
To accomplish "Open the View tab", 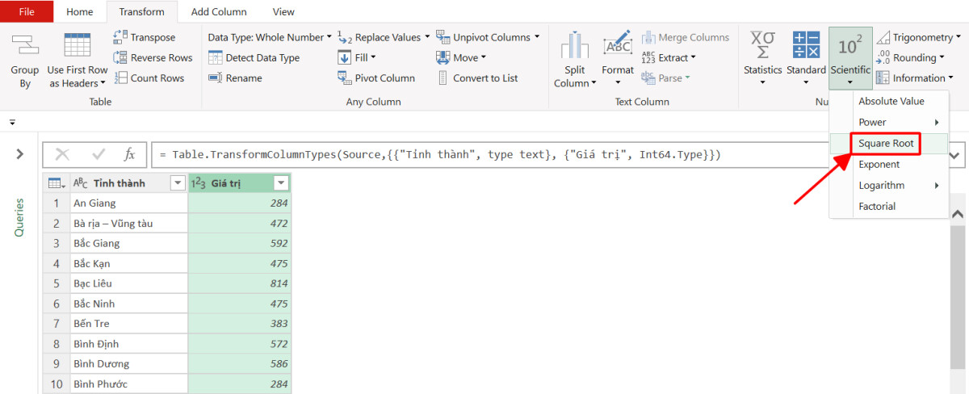I will pyautogui.click(x=283, y=11).
